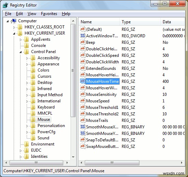Viewport: 188px width, 177px height.
Task: Click the SnapToDefaultB... value icon
Action: pyautogui.click(x=83, y=140)
